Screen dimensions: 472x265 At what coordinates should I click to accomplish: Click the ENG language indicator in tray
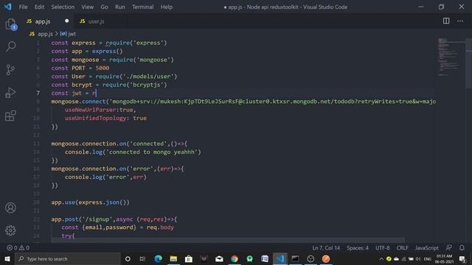(x=427, y=259)
